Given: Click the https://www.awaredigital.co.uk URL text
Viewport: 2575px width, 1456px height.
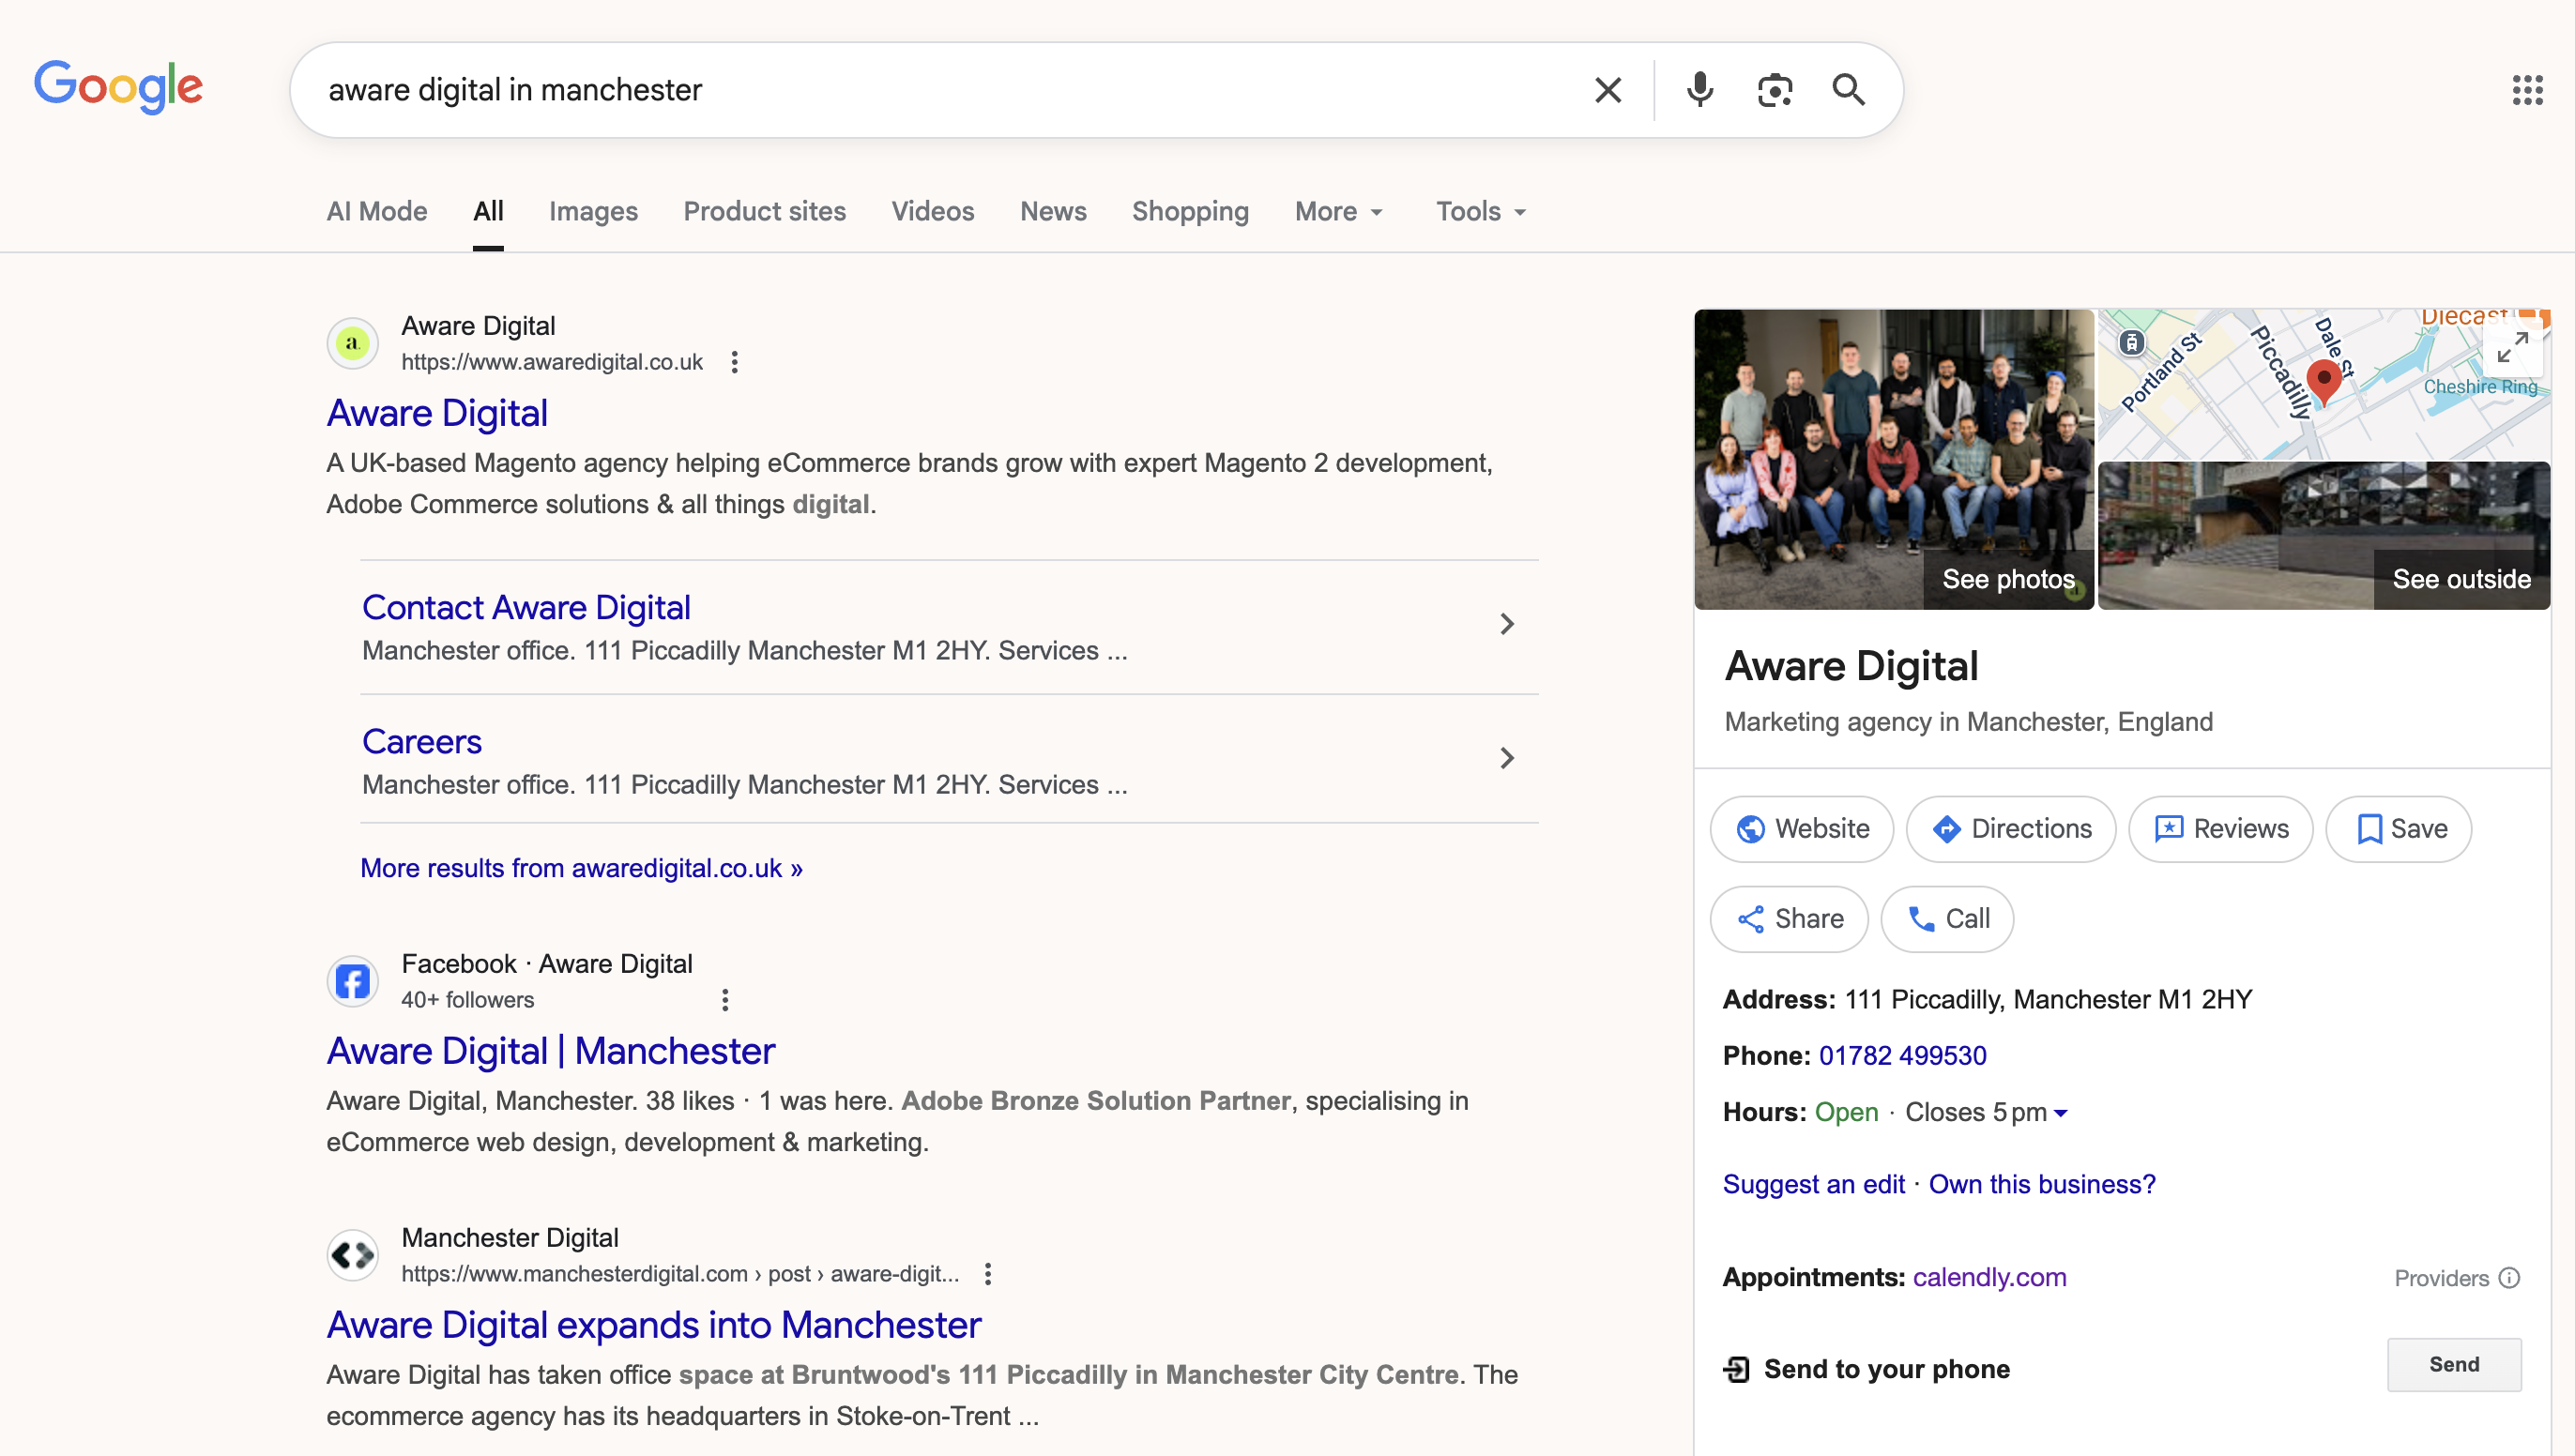Looking at the screenshot, I should pos(552,362).
